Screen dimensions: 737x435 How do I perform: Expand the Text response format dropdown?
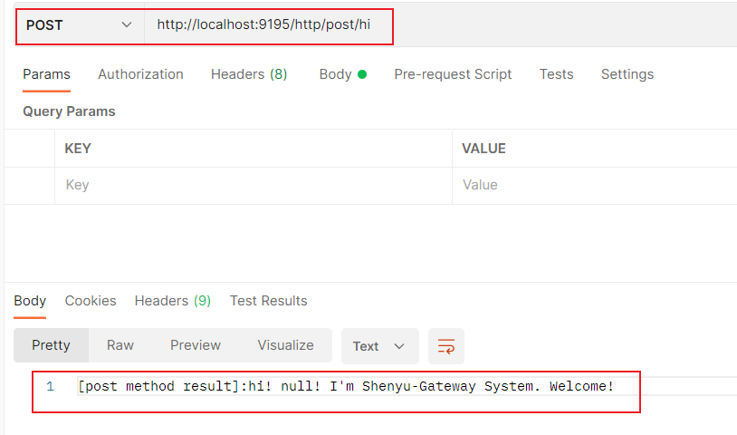378,346
